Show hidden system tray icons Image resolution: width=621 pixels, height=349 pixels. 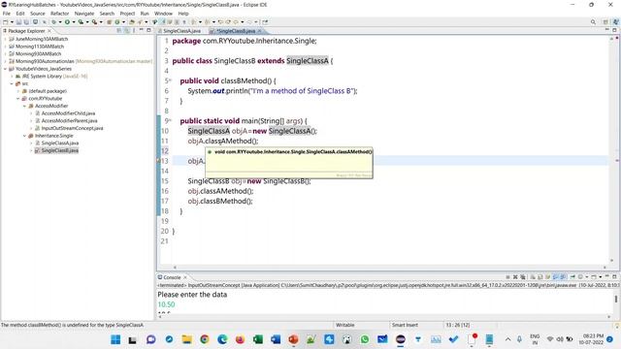[507, 339]
